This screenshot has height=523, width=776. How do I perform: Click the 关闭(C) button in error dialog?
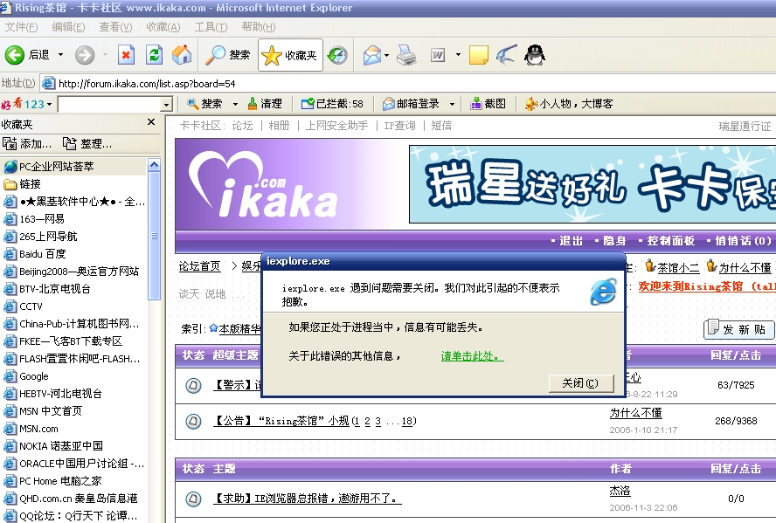(x=581, y=383)
